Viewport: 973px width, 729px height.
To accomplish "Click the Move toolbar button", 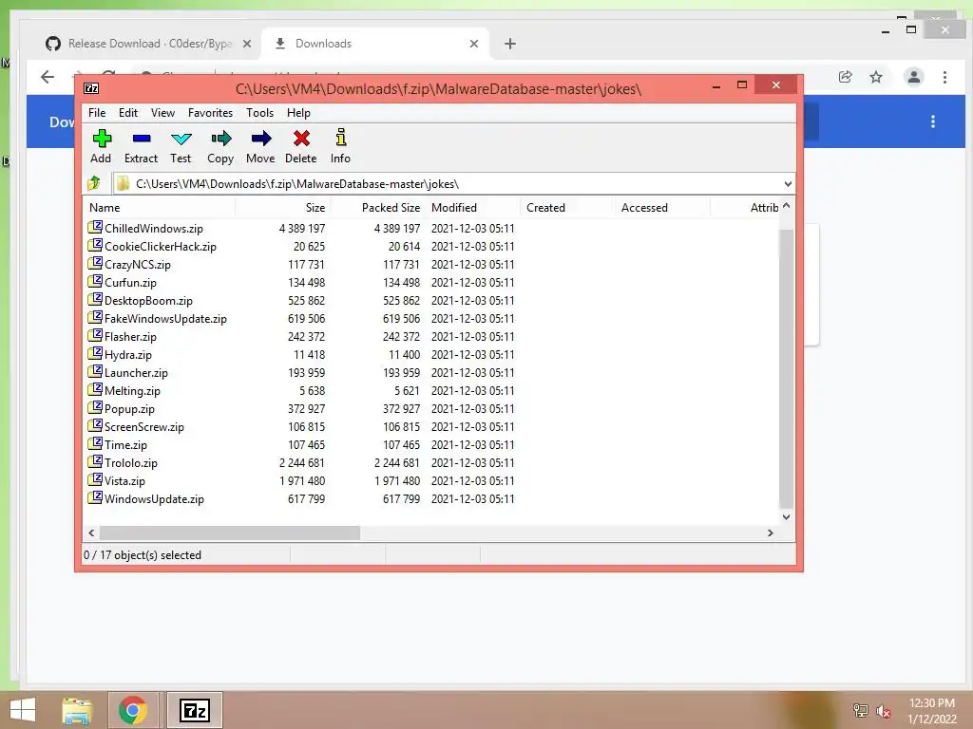I will [x=260, y=147].
